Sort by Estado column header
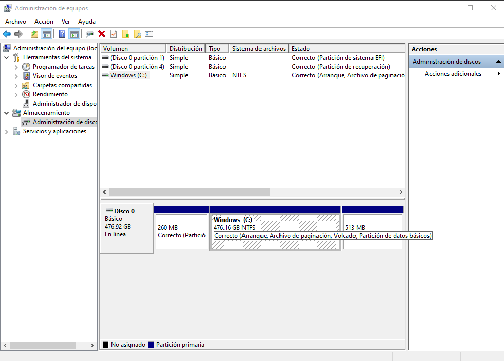 click(x=347, y=48)
